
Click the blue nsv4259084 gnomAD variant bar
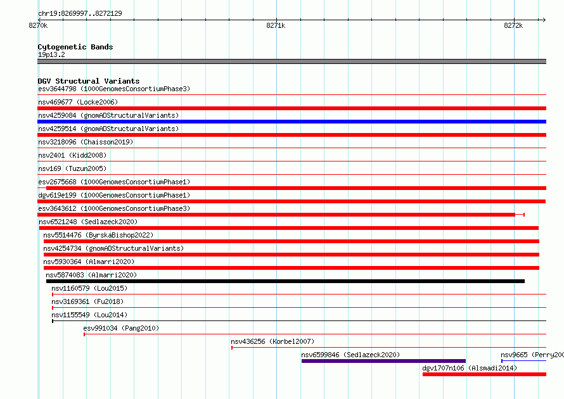[292, 122]
